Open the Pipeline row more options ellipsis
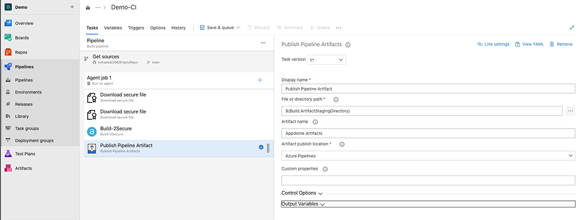 click(263, 43)
